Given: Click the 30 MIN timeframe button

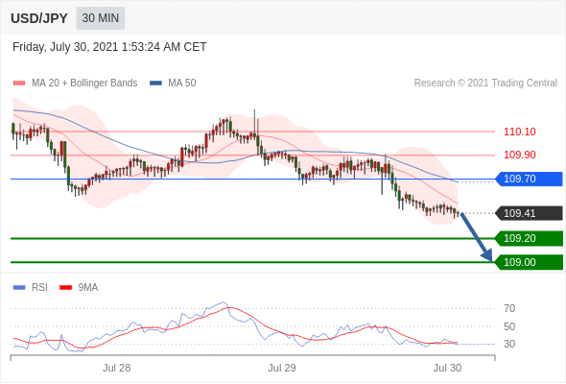Looking at the screenshot, I should coord(101,18).
